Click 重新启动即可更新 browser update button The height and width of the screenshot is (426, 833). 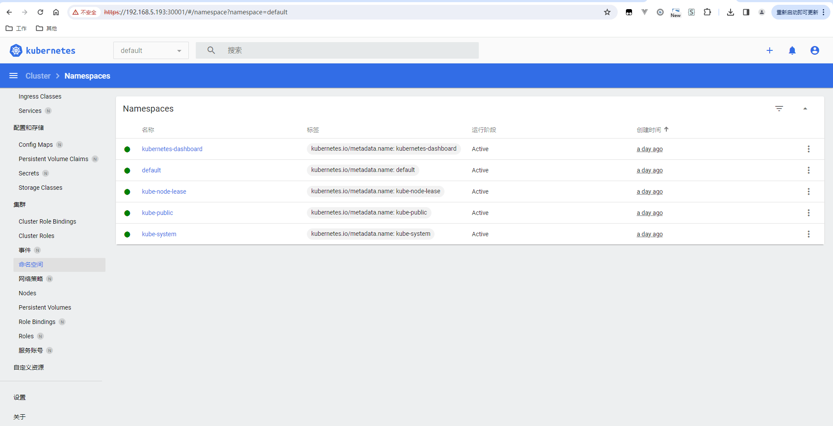(800, 12)
